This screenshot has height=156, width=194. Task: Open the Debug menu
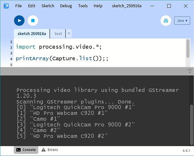66,6
